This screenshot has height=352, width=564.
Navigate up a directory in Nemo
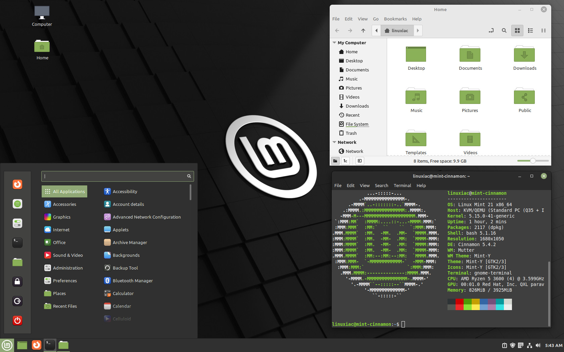tap(363, 30)
